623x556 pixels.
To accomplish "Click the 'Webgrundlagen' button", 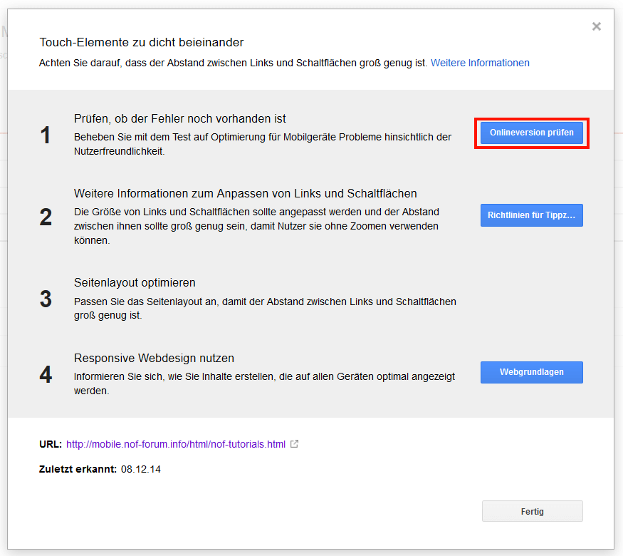I will (531, 372).
